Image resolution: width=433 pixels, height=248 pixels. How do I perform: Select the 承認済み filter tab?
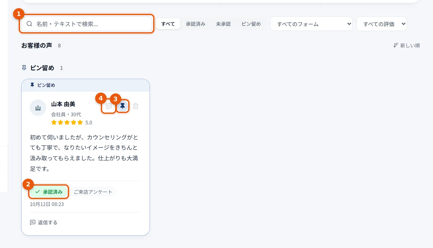[x=195, y=24]
